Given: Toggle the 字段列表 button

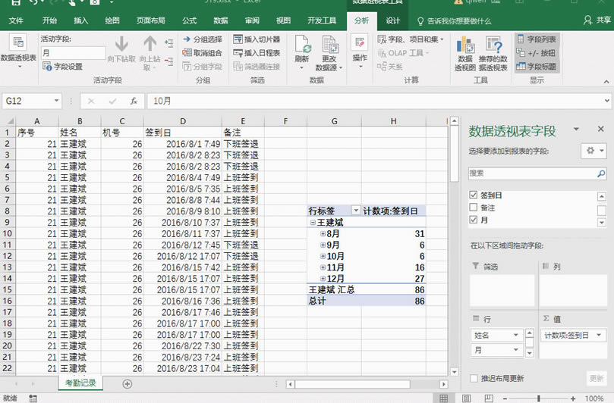Looking at the screenshot, I should [x=537, y=39].
